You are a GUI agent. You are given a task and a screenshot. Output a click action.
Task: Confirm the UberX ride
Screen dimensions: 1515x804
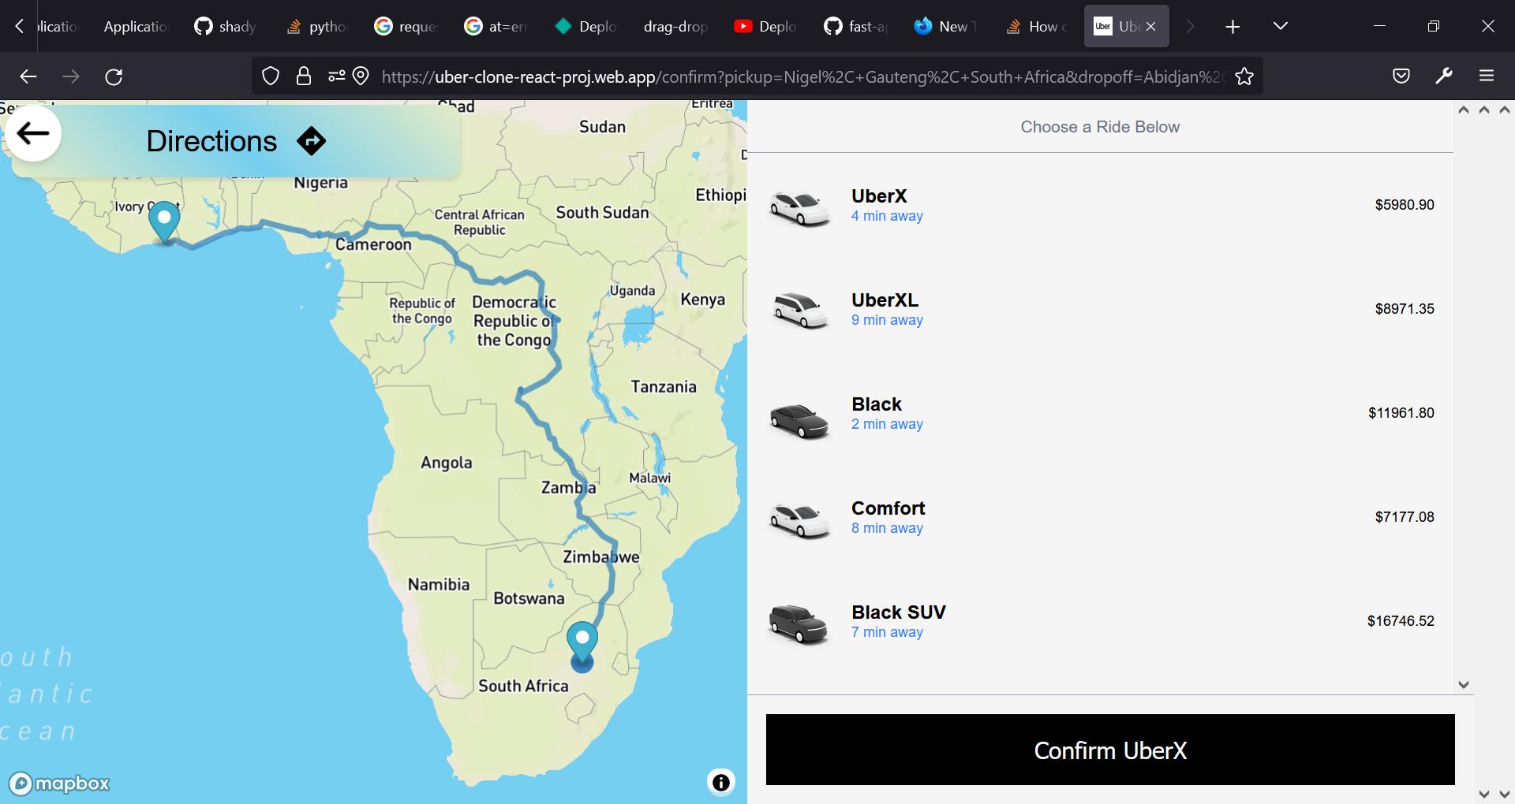[1110, 750]
